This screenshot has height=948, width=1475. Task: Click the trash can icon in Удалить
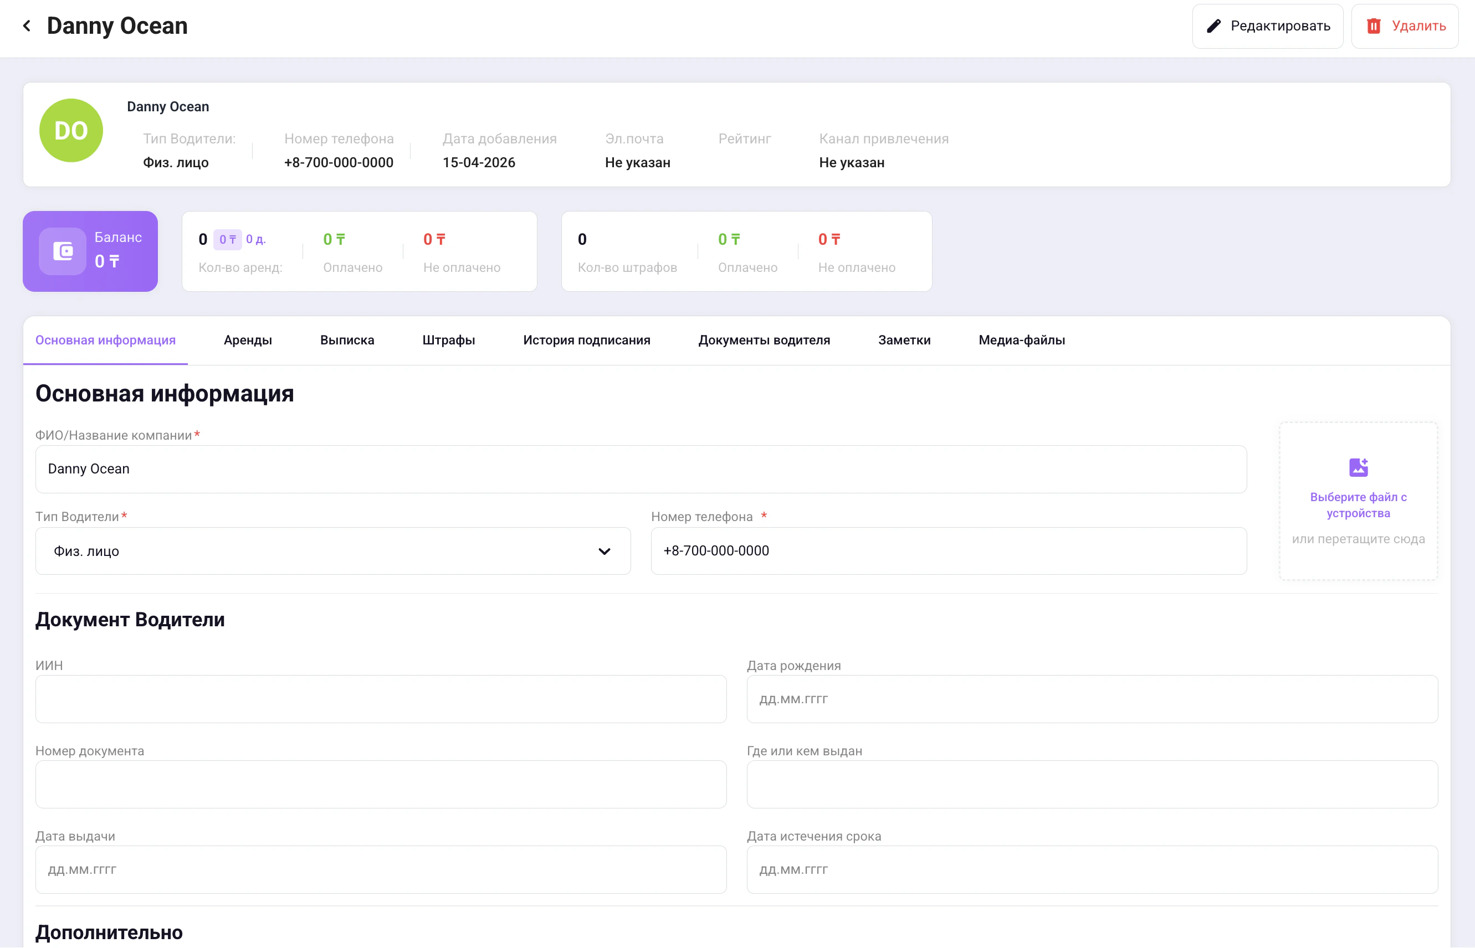[x=1372, y=26]
